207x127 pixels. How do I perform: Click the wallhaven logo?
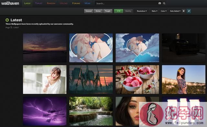pyautogui.click(x=10, y=3)
